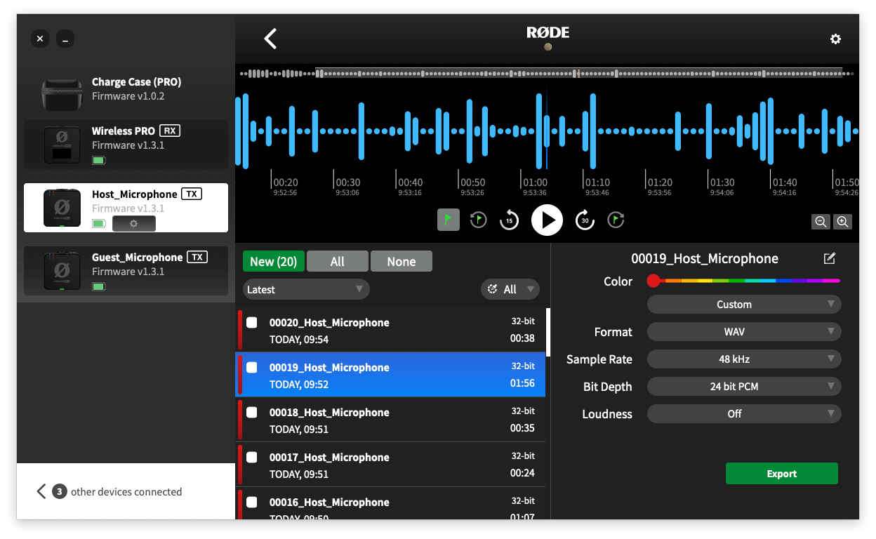Image resolution: width=876 pixels, height=539 pixels.
Task: Open the Latest sort dropdown
Action: [x=306, y=289]
